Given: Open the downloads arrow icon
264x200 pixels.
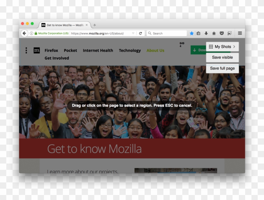Looking at the screenshot, I should pos(206,33).
